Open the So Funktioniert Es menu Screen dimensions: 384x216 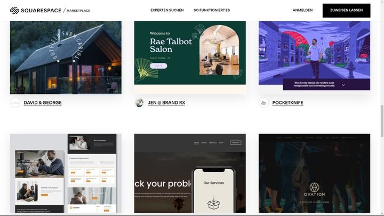pos(212,10)
